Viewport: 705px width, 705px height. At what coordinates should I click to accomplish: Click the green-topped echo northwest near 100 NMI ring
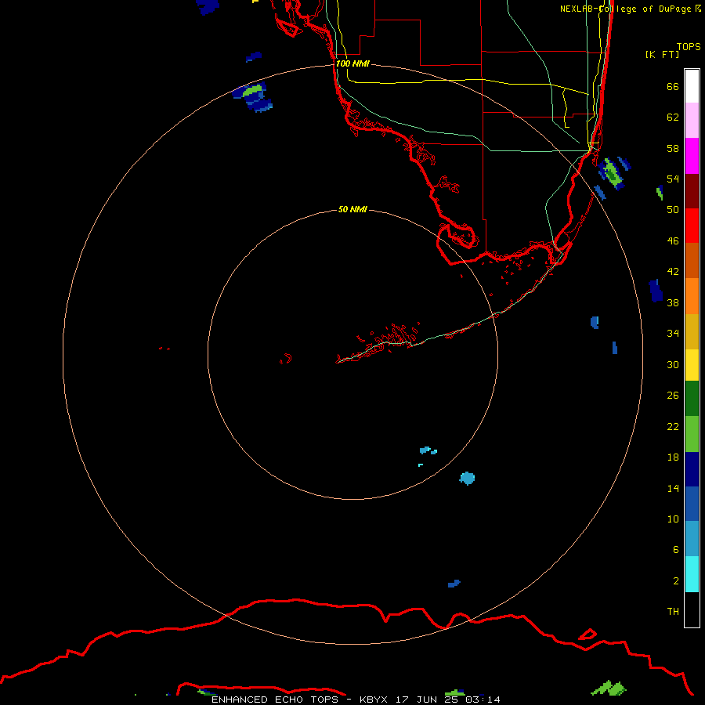pos(253,96)
